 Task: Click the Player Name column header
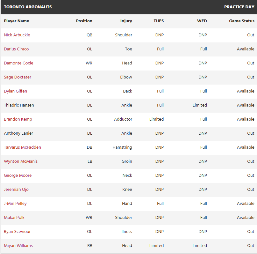pos(16,21)
